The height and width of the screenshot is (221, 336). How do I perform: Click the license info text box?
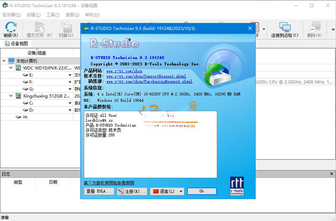pos(150,144)
